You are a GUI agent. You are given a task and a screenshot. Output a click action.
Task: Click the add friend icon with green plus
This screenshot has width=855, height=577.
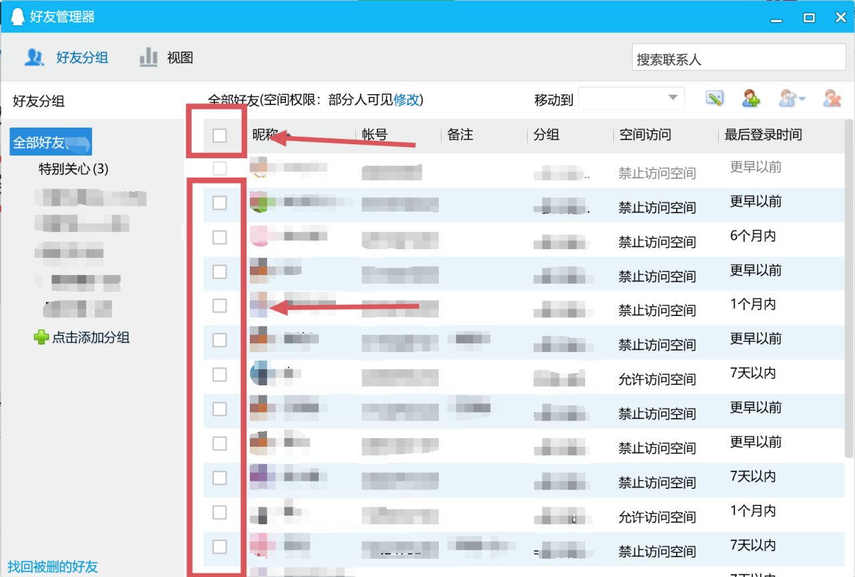(x=750, y=98)
